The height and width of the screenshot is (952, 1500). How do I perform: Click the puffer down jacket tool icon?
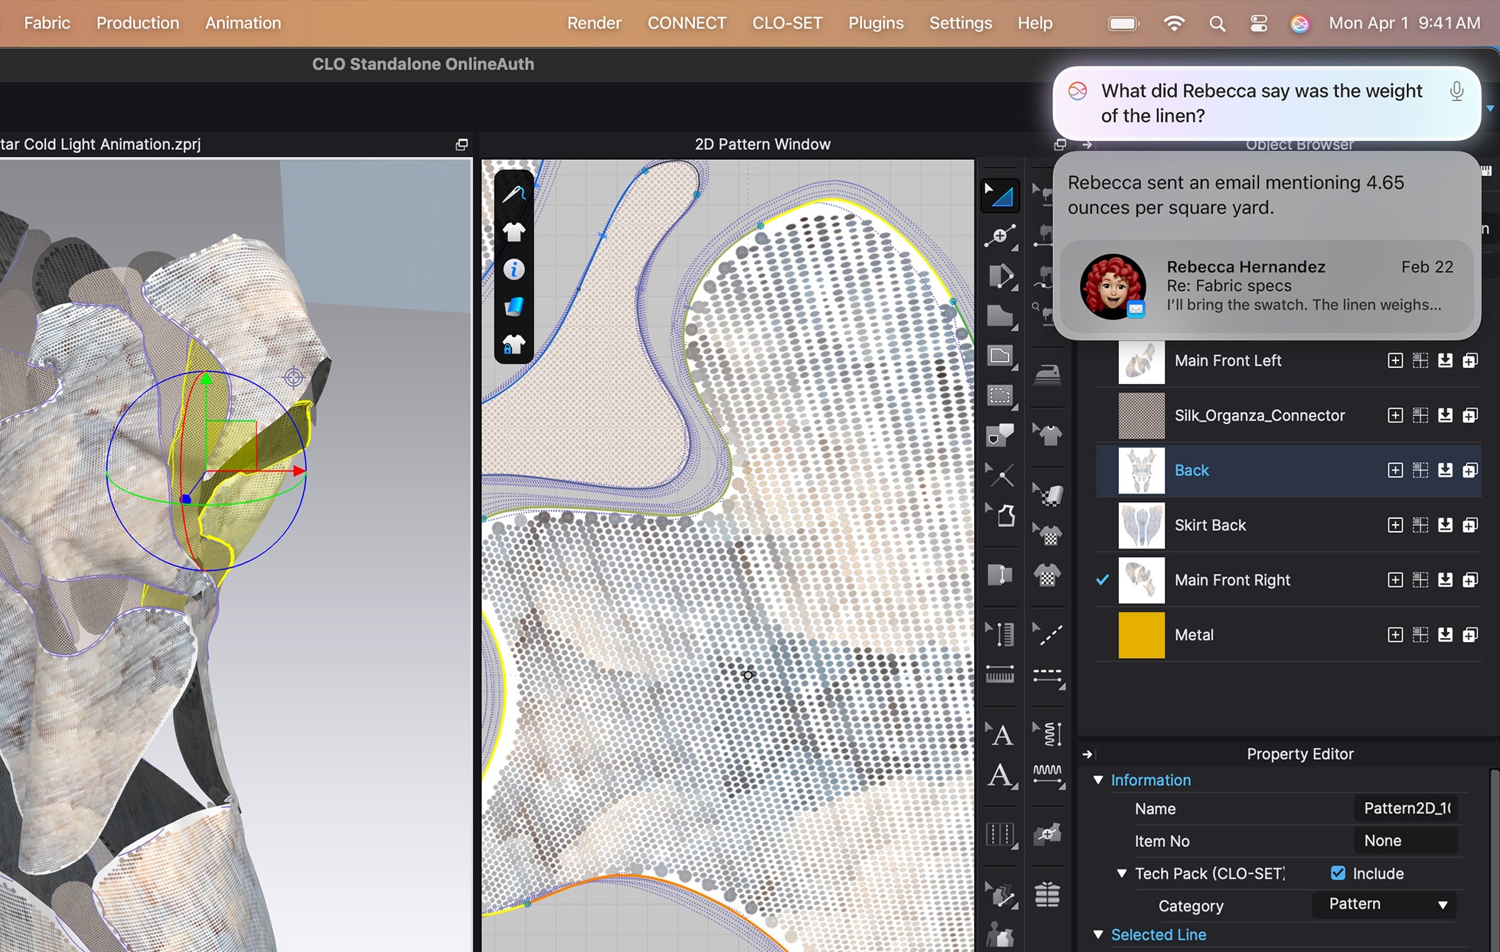(1047, 894)
